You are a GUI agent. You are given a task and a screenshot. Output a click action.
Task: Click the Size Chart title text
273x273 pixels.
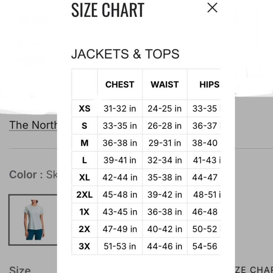[108, 10]
